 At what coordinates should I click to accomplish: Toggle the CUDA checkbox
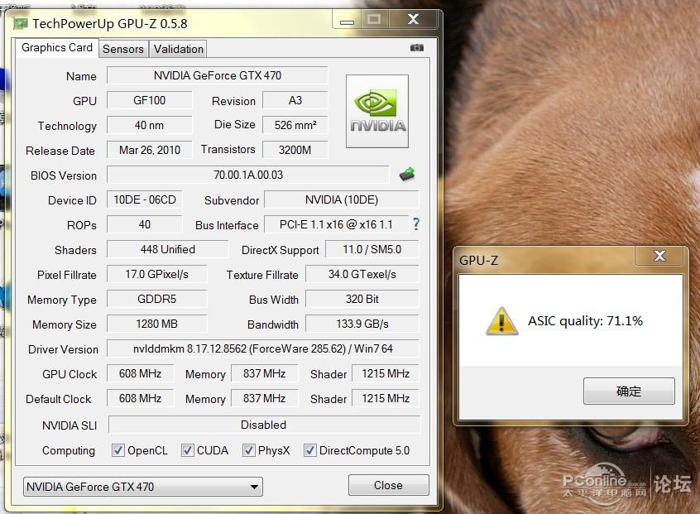pos(188,450)
